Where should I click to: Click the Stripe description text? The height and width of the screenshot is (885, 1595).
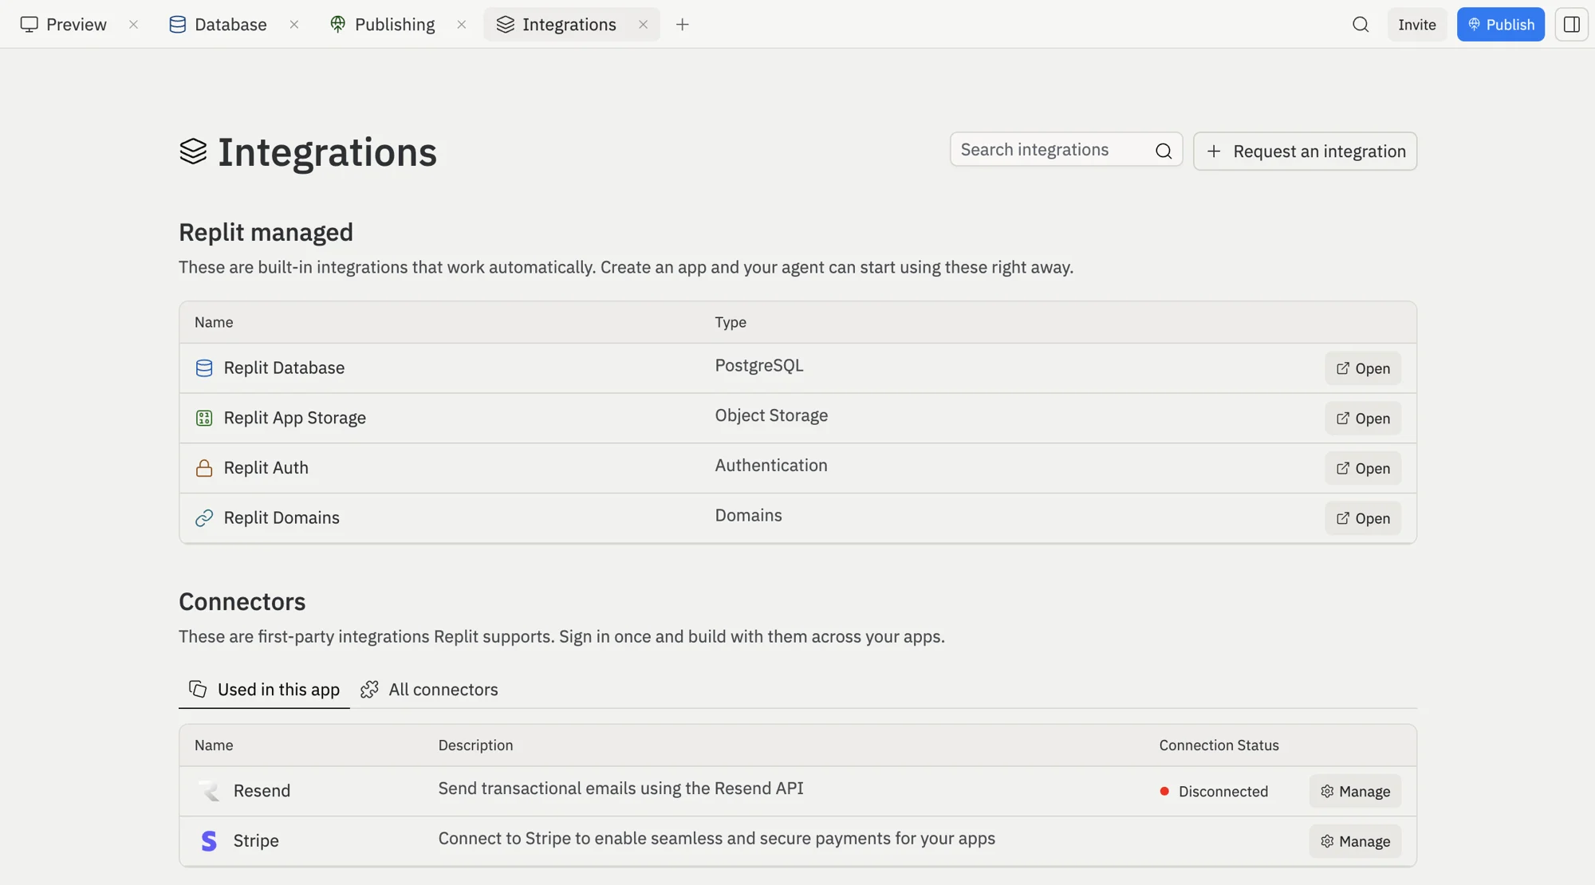click(x=716, y=839)
